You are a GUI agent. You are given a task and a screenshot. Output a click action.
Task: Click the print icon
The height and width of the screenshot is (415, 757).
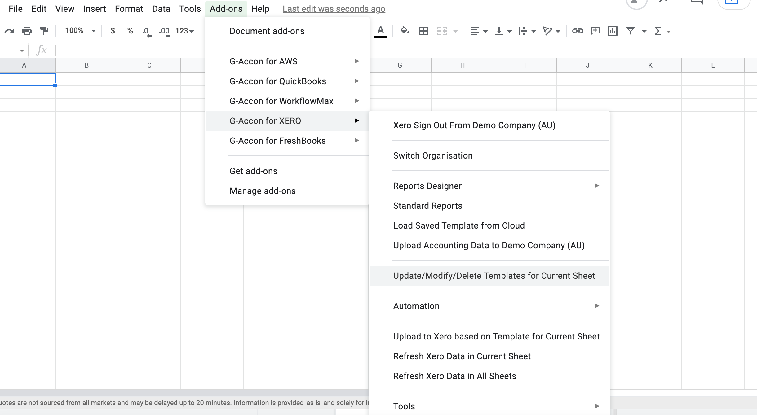tap(27, 31)
